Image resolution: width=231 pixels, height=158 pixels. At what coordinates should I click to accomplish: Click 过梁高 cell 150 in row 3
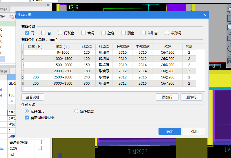point(87,65)
